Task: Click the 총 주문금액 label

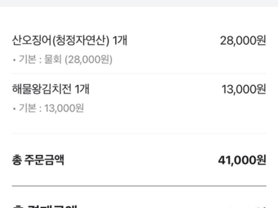Action: 38,160
